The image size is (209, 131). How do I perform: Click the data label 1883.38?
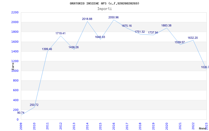click(166, 25)
